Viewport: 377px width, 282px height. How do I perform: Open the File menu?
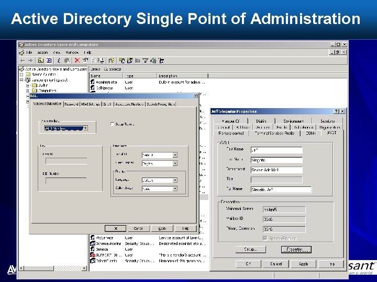pos(29,53)
